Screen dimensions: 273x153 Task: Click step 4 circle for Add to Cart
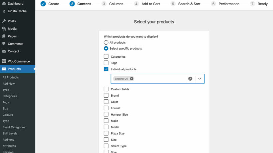click(x=136, y=4)
